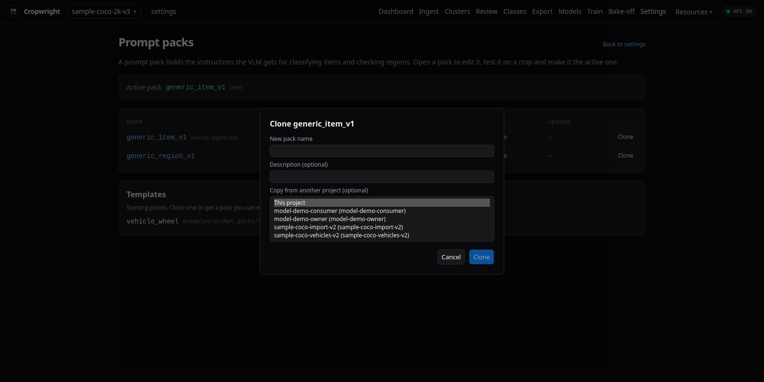Viewport: 764px width, 382px height.
Task: Expand the Resources menu
Action: [694, 12]
